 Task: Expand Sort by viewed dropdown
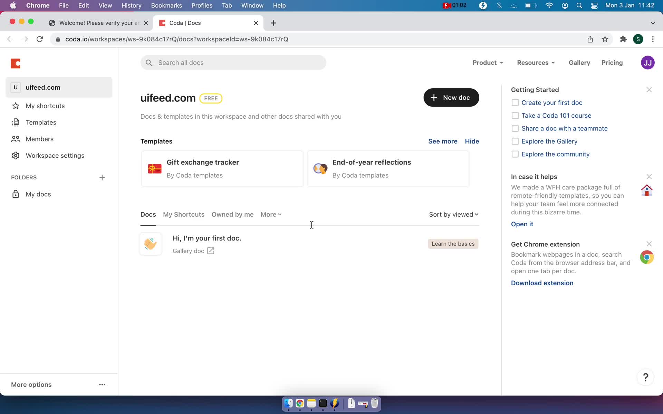pyautogui.click(x=453, y=214)
